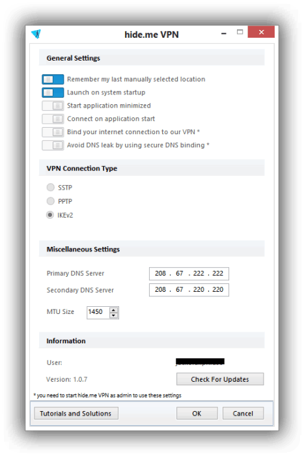The width and height of the screenshot is (304, 456).
Task: Click the Secondary DNS Server address field
Action: coord(189,290)
